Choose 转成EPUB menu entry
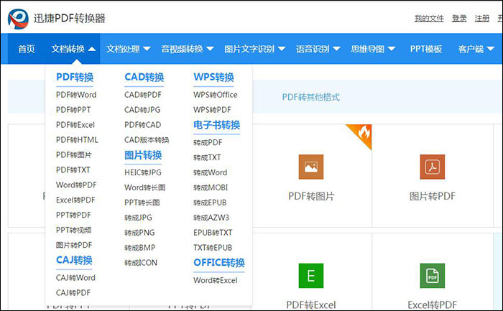Viewport: 503px width, 311px height. [x=210, y=203]
